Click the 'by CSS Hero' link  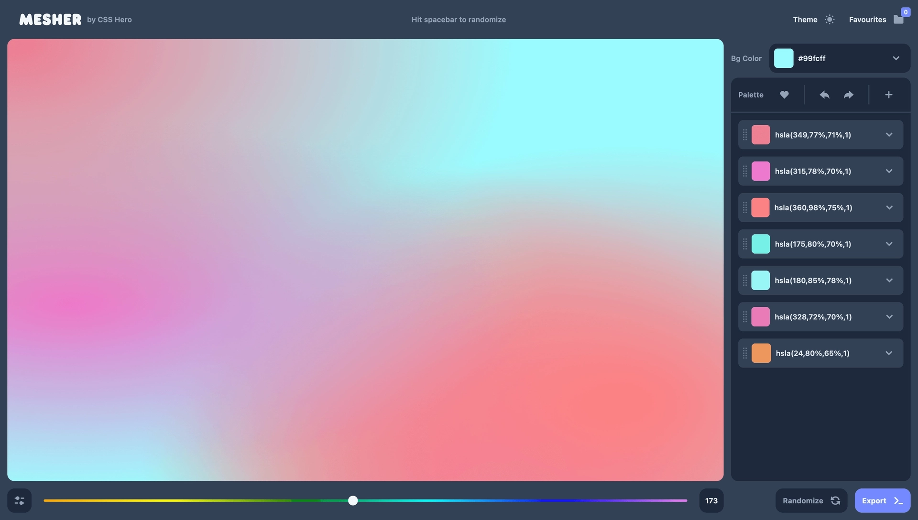[109, 20]
